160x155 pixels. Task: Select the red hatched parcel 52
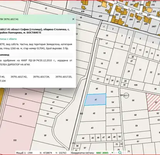click(x=153, y=102)
